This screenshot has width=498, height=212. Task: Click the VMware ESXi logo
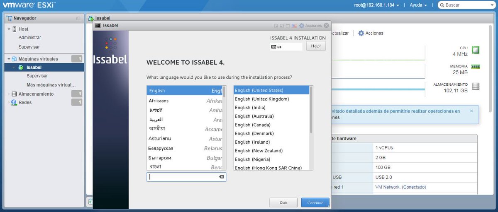[x=29, y=6]
